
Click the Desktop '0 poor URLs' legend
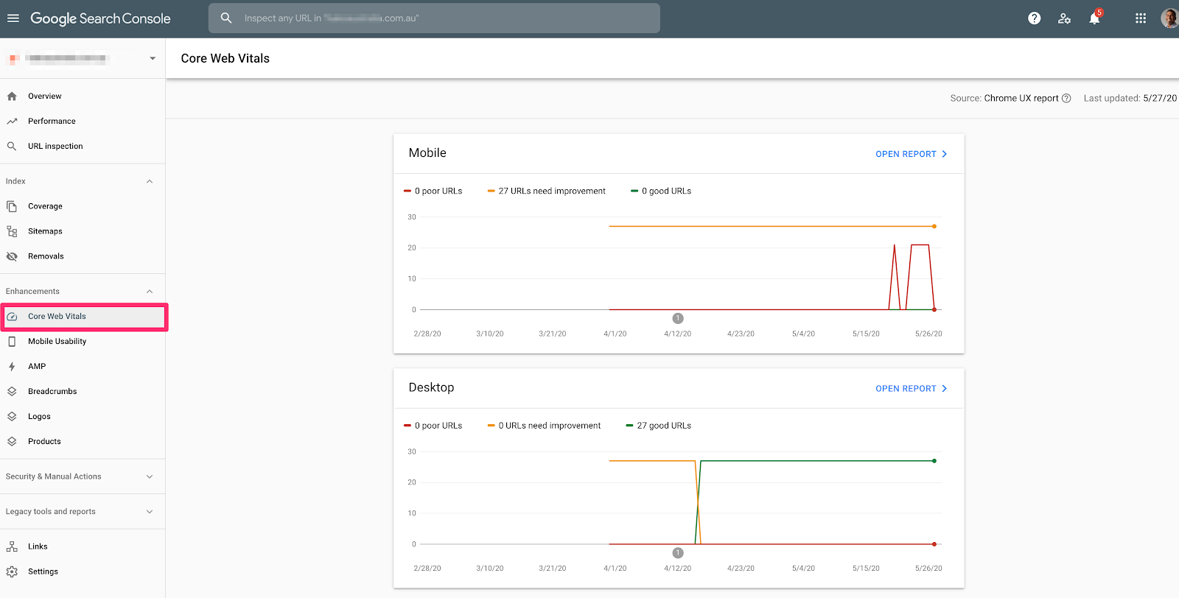coord(433,426)
